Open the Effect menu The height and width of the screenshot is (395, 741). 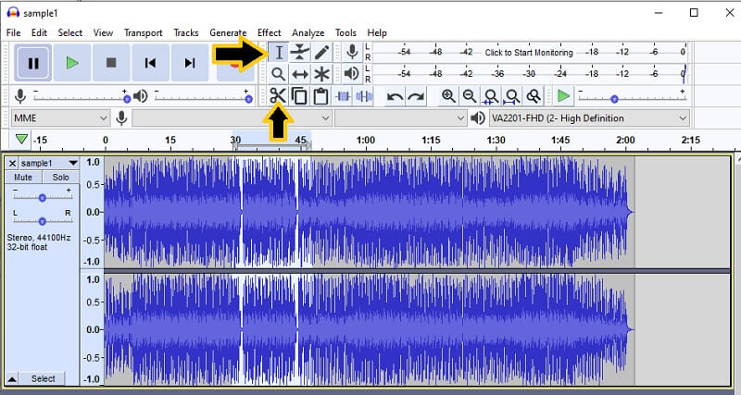(269, 32)
